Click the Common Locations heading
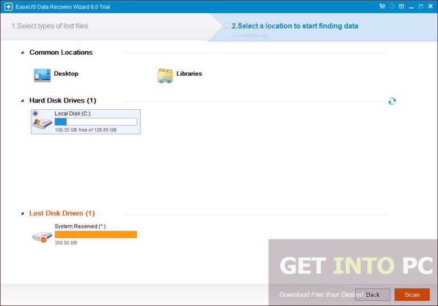Viewport: 438px width, 306px height. (x=61, y=52)
